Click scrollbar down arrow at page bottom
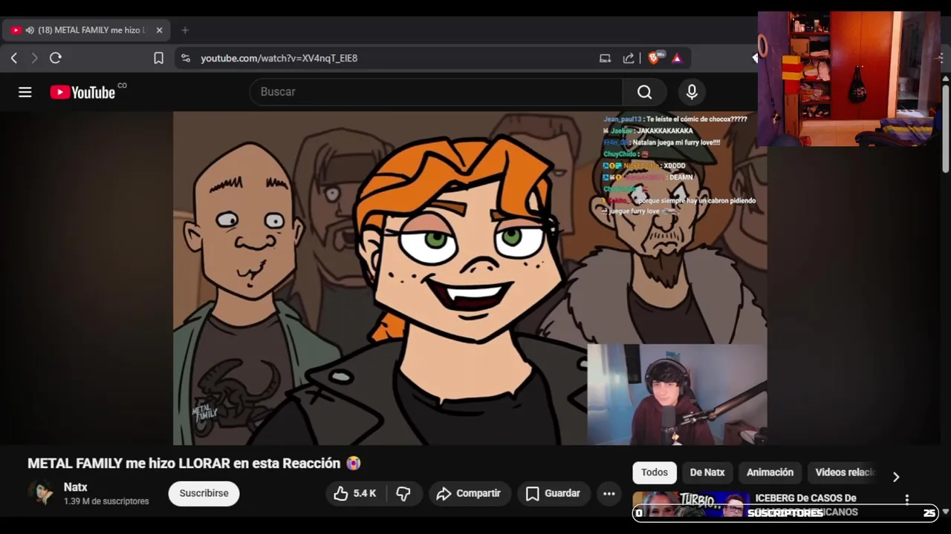This screenshot has width=951, height=534. pos(945,512)
